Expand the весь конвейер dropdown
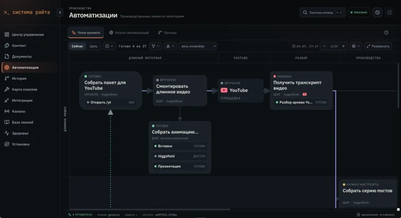Image resolution: width=401 pixels, height=218 pixels. (x=198, y=46)
